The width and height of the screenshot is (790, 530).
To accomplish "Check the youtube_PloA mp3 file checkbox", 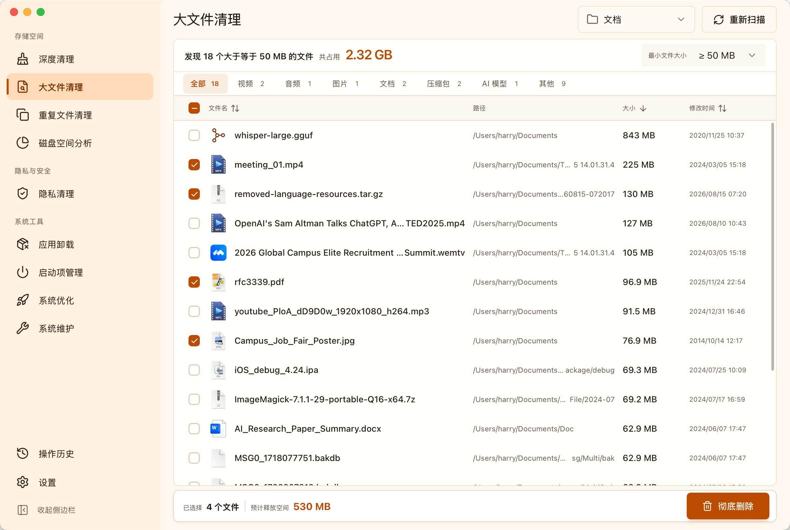I will 194,311.
